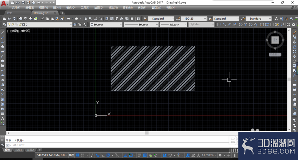Click the Arc Length dimension icon
Viewport: 298px width, 160px height.
coord(229,25)
